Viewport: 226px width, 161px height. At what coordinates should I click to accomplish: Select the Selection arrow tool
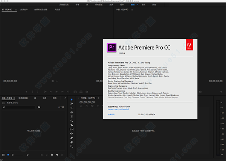point(72,99)
